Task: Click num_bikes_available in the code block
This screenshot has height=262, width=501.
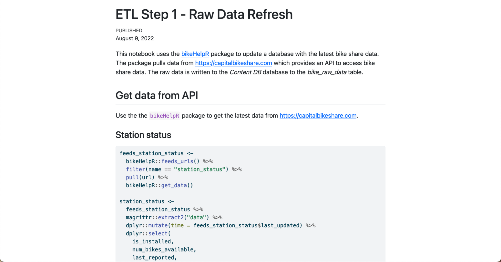Action: click(164, 249)
